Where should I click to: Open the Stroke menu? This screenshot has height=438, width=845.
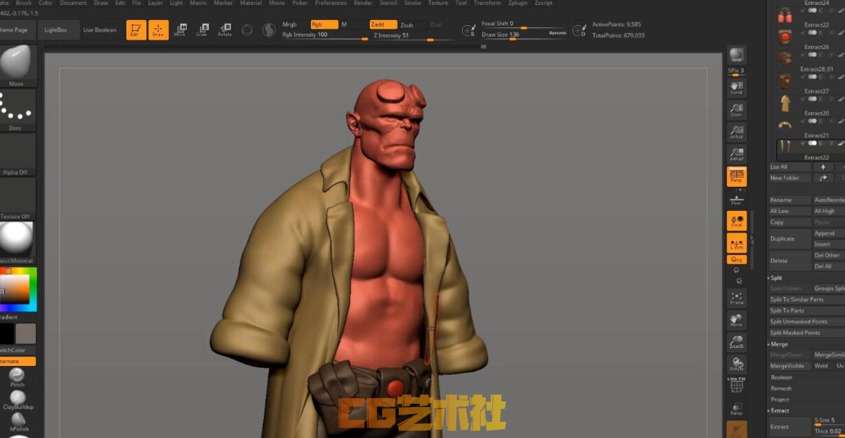pos(413,3)
